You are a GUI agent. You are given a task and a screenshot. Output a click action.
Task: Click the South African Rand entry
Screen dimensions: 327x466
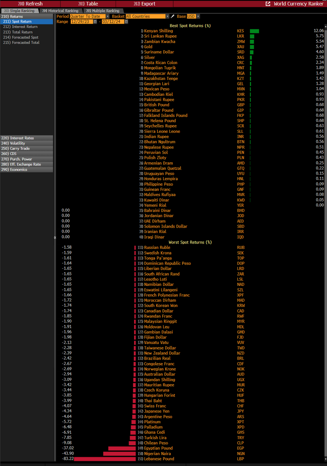tap(162, 274)
